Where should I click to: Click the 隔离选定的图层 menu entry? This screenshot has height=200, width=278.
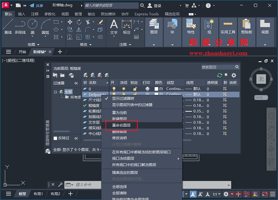125,173
